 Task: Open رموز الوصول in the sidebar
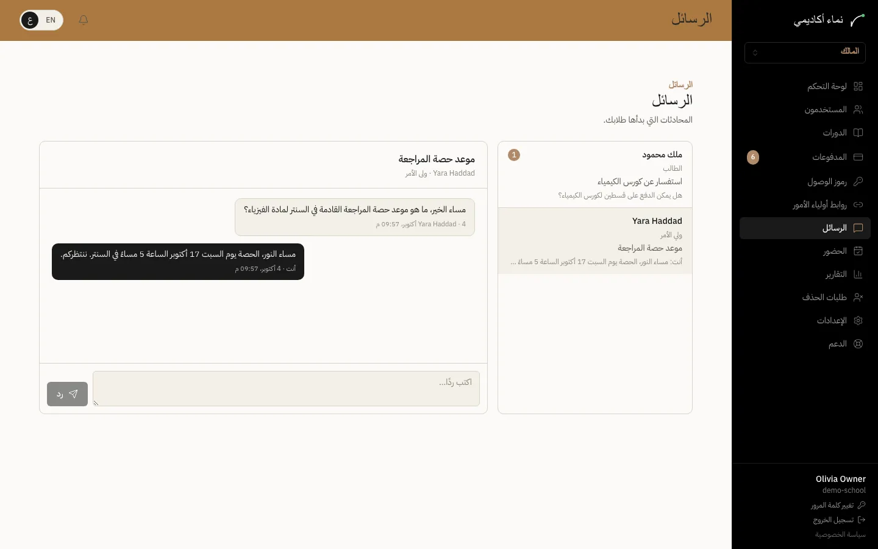[x=805, y=182]
